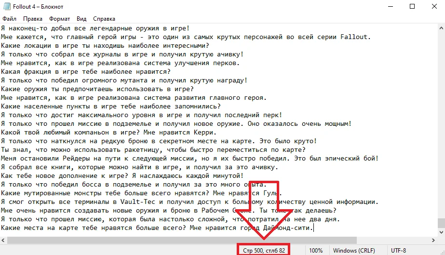This screenshot has height=255, width=445.
Task: Open the Файл menu
Action: click(x=9, y=19)
